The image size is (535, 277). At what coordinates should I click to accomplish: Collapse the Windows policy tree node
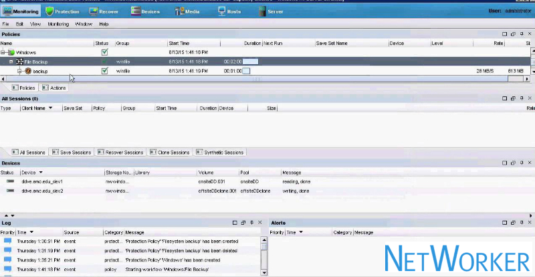3,52
